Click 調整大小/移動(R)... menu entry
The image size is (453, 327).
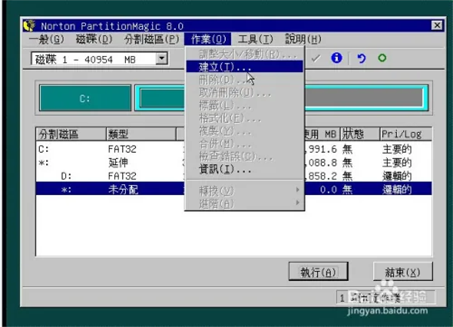click(x=245, y=54)
